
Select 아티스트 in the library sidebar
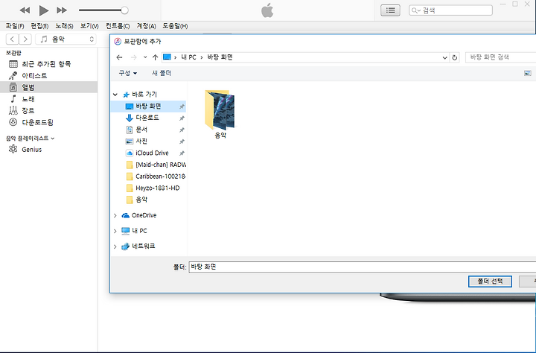48,76
